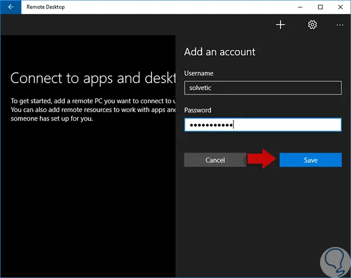Click the Password label
This screenshot has height=278, width=351.
[x=198, y=110]
